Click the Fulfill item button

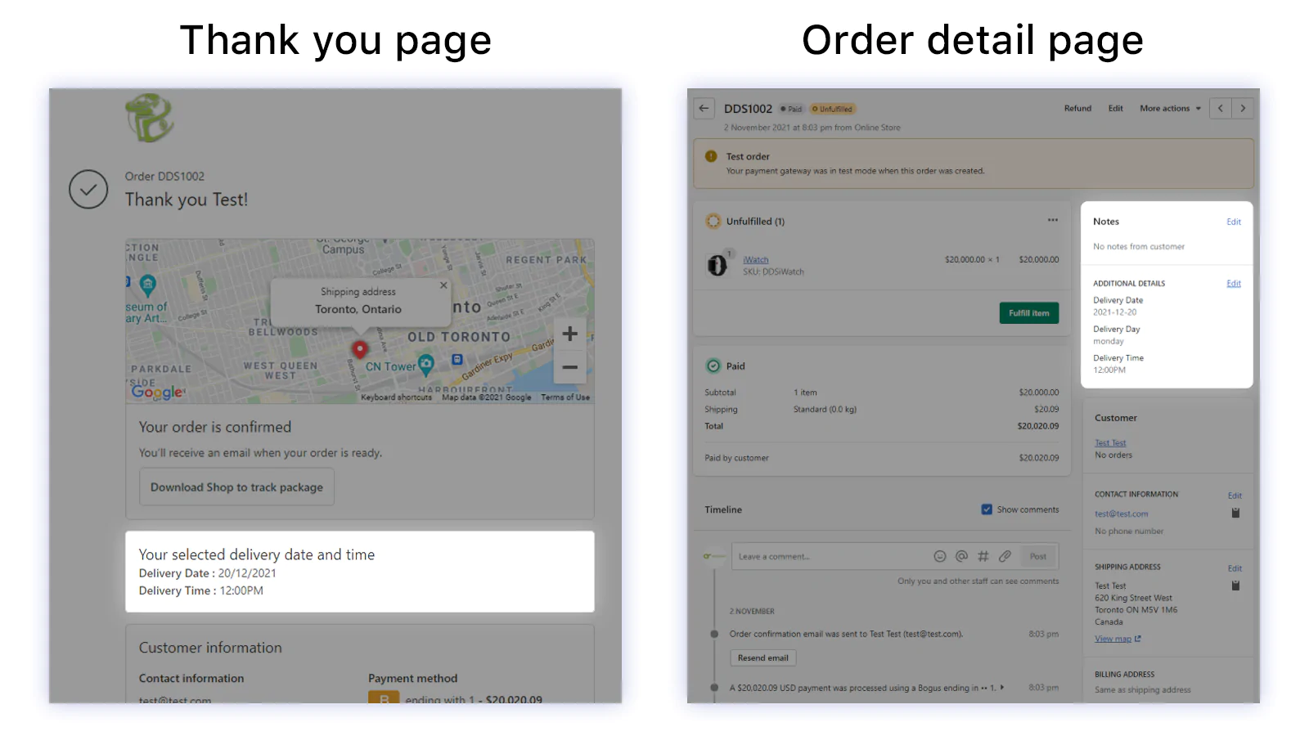(x=1028, y=313)
